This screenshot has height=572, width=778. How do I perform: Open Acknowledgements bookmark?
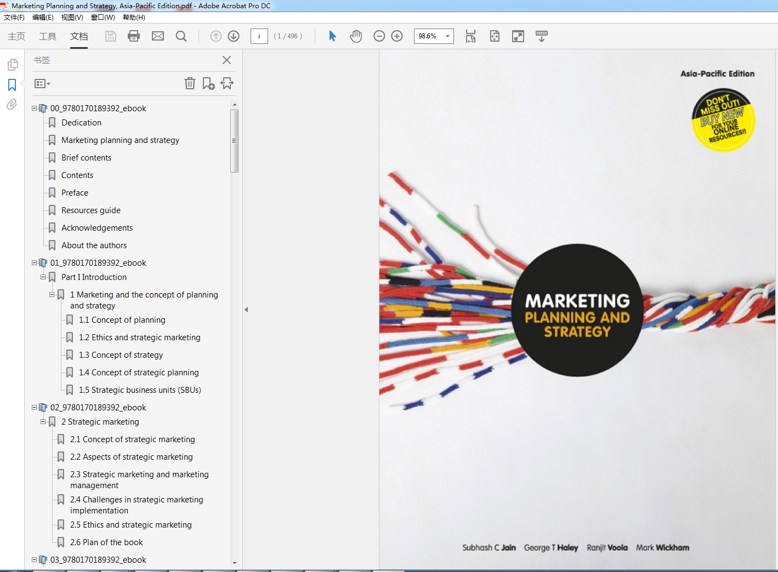tap(97, 228)
